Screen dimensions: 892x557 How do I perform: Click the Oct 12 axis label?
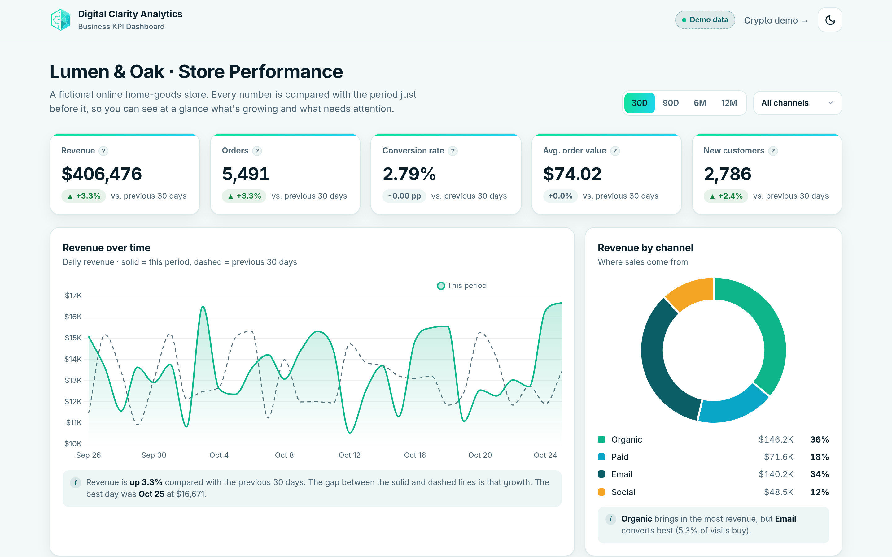pyautogui.click(x=349, y=455)
